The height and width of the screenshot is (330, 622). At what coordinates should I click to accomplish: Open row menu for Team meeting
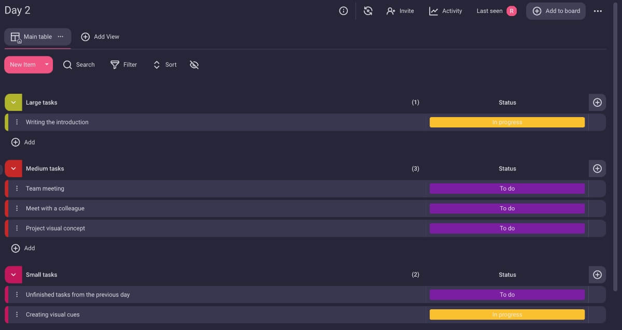[17, 189]
